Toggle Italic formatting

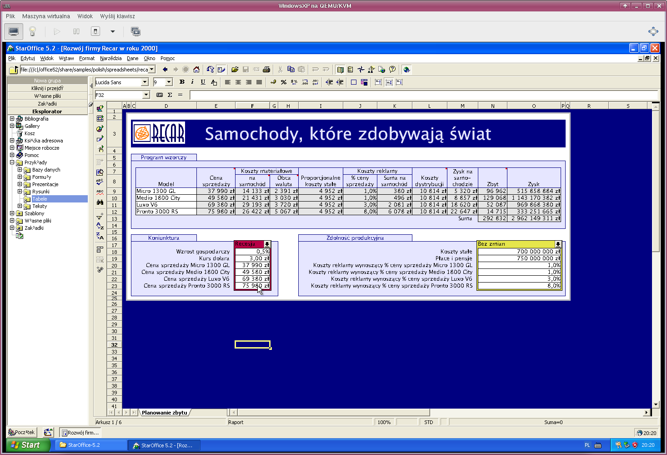[x=192, y=82]
